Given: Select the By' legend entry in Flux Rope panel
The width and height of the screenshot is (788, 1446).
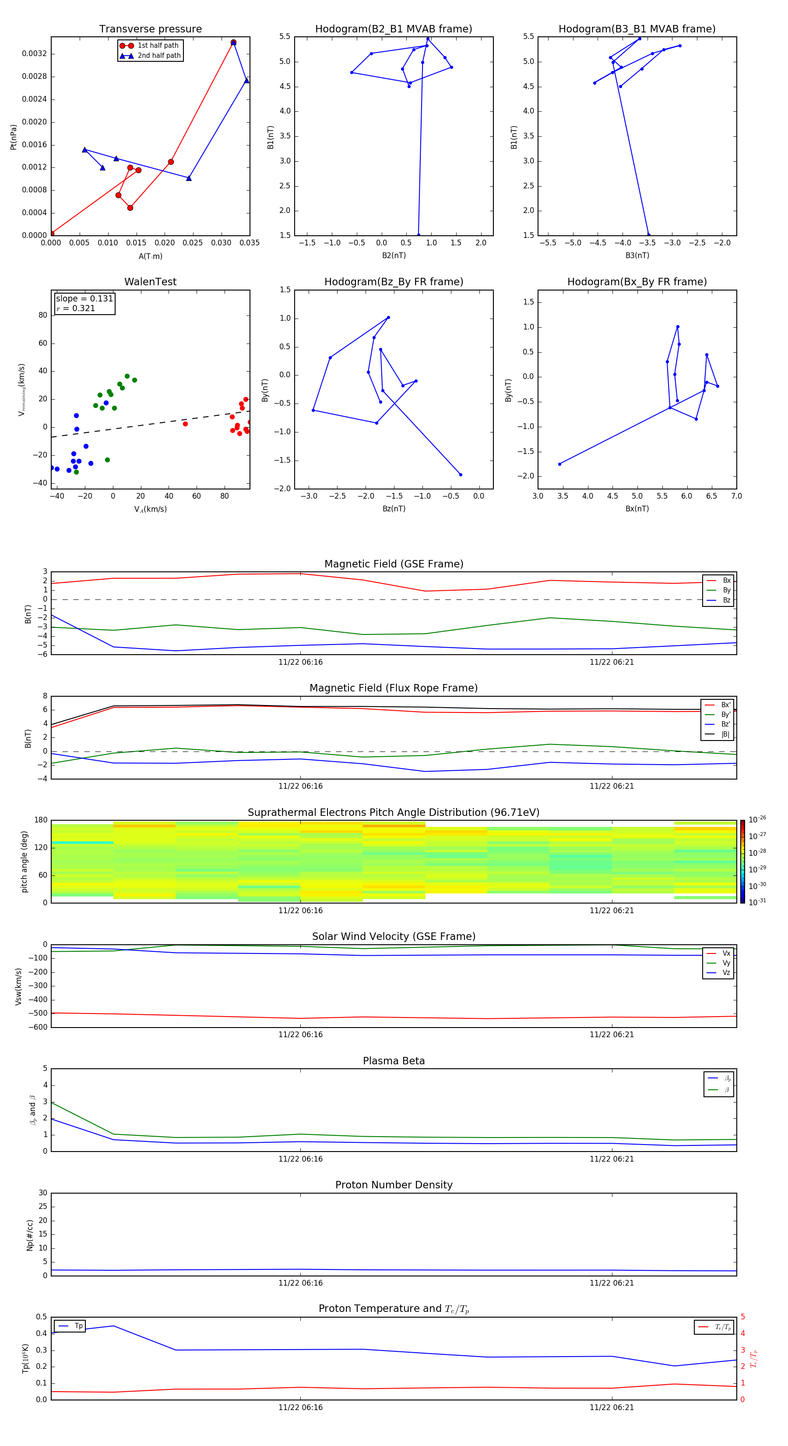Looking at the screenshot, I should [718, 715].
